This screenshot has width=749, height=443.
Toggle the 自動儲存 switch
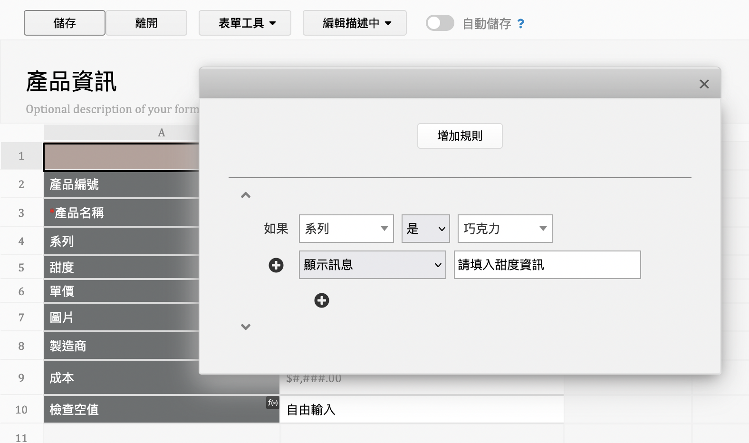pos(440,23)
